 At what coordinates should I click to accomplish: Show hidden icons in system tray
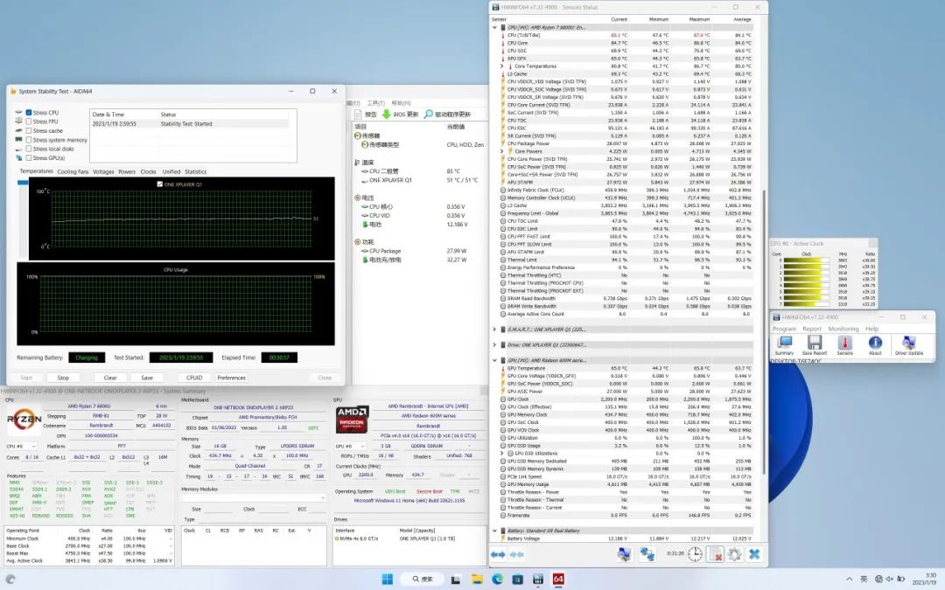click(x=850, y=580)
